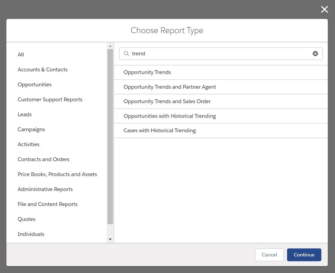Image resolution: width=335 pixels, height=273 pixels.
Task: Select Contracts and Orders category
Action: tap(43, 159)
